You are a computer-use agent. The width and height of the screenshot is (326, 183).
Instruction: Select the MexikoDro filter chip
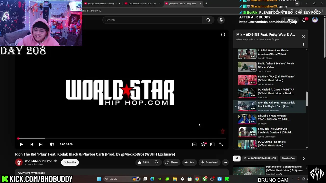point(288,158)
